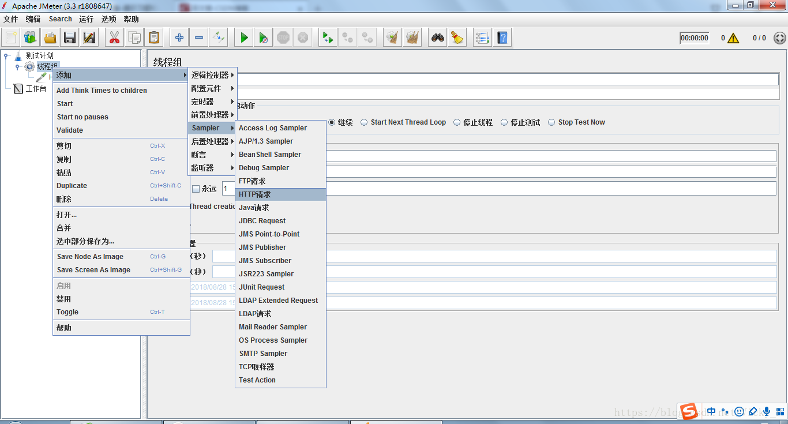Viewport: 788px width, 424px height.
Task: Click the Shutdown toolbar icon
Action: click(303, 38)
